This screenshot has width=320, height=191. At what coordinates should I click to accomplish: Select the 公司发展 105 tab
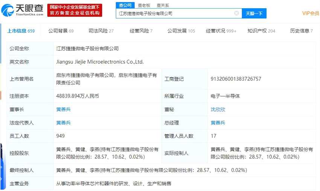pos(181,31)
